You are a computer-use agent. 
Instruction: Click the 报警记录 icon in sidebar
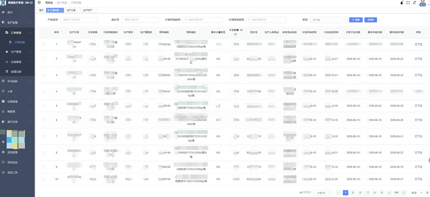click(7, 71)
